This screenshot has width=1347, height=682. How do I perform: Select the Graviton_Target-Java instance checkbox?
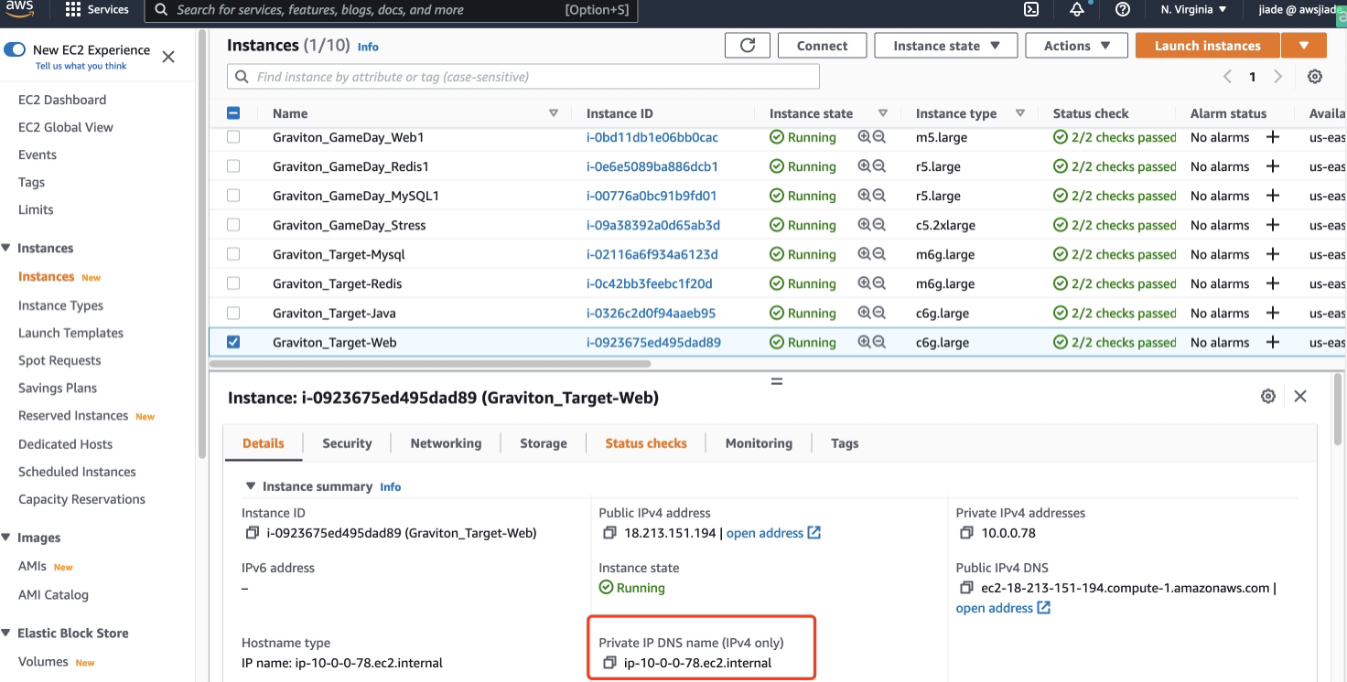click(233, 313)
